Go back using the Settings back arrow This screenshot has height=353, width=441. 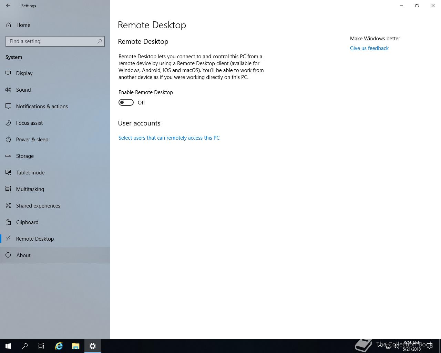point(8,6)
